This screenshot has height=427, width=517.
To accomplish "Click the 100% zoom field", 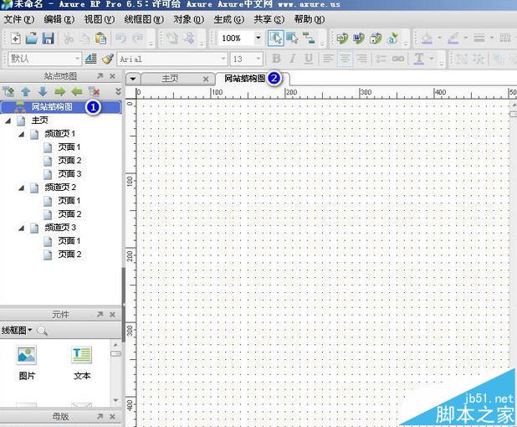I will click(x=236, y=39).
